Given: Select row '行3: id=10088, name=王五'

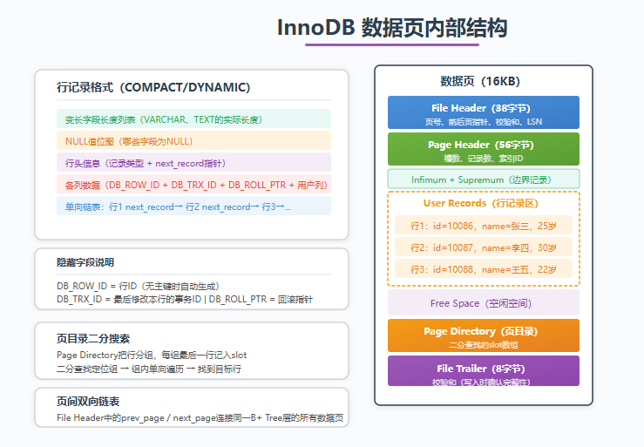Looking at the screenshot, I should pyautogui.click(x=484, y=268).
